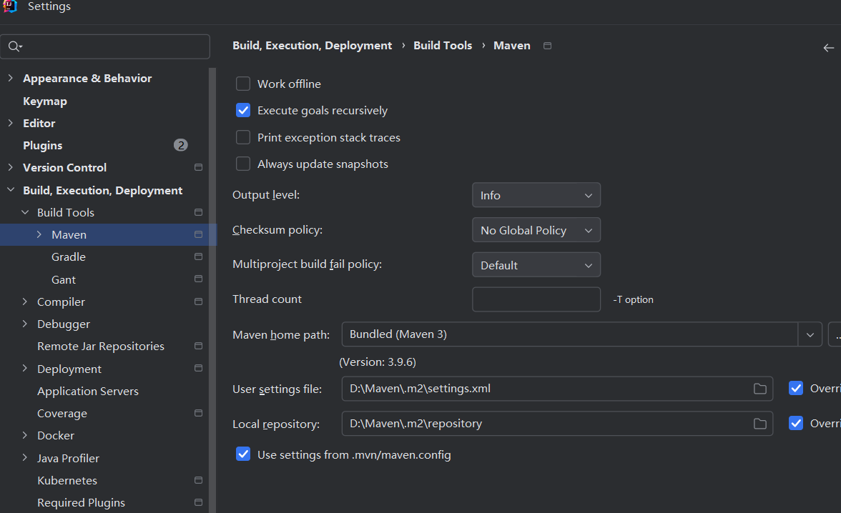Click the Thread count input field
Screen dimensions: 841x513
536,299
